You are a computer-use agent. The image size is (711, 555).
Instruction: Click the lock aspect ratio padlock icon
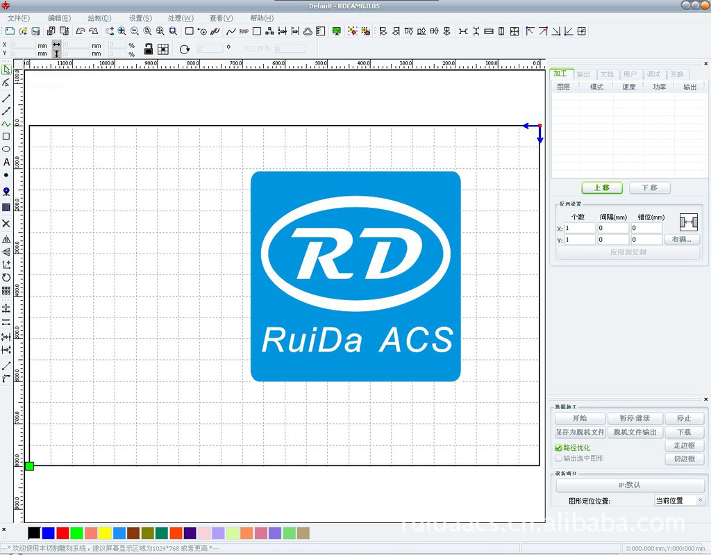[148, 49]
